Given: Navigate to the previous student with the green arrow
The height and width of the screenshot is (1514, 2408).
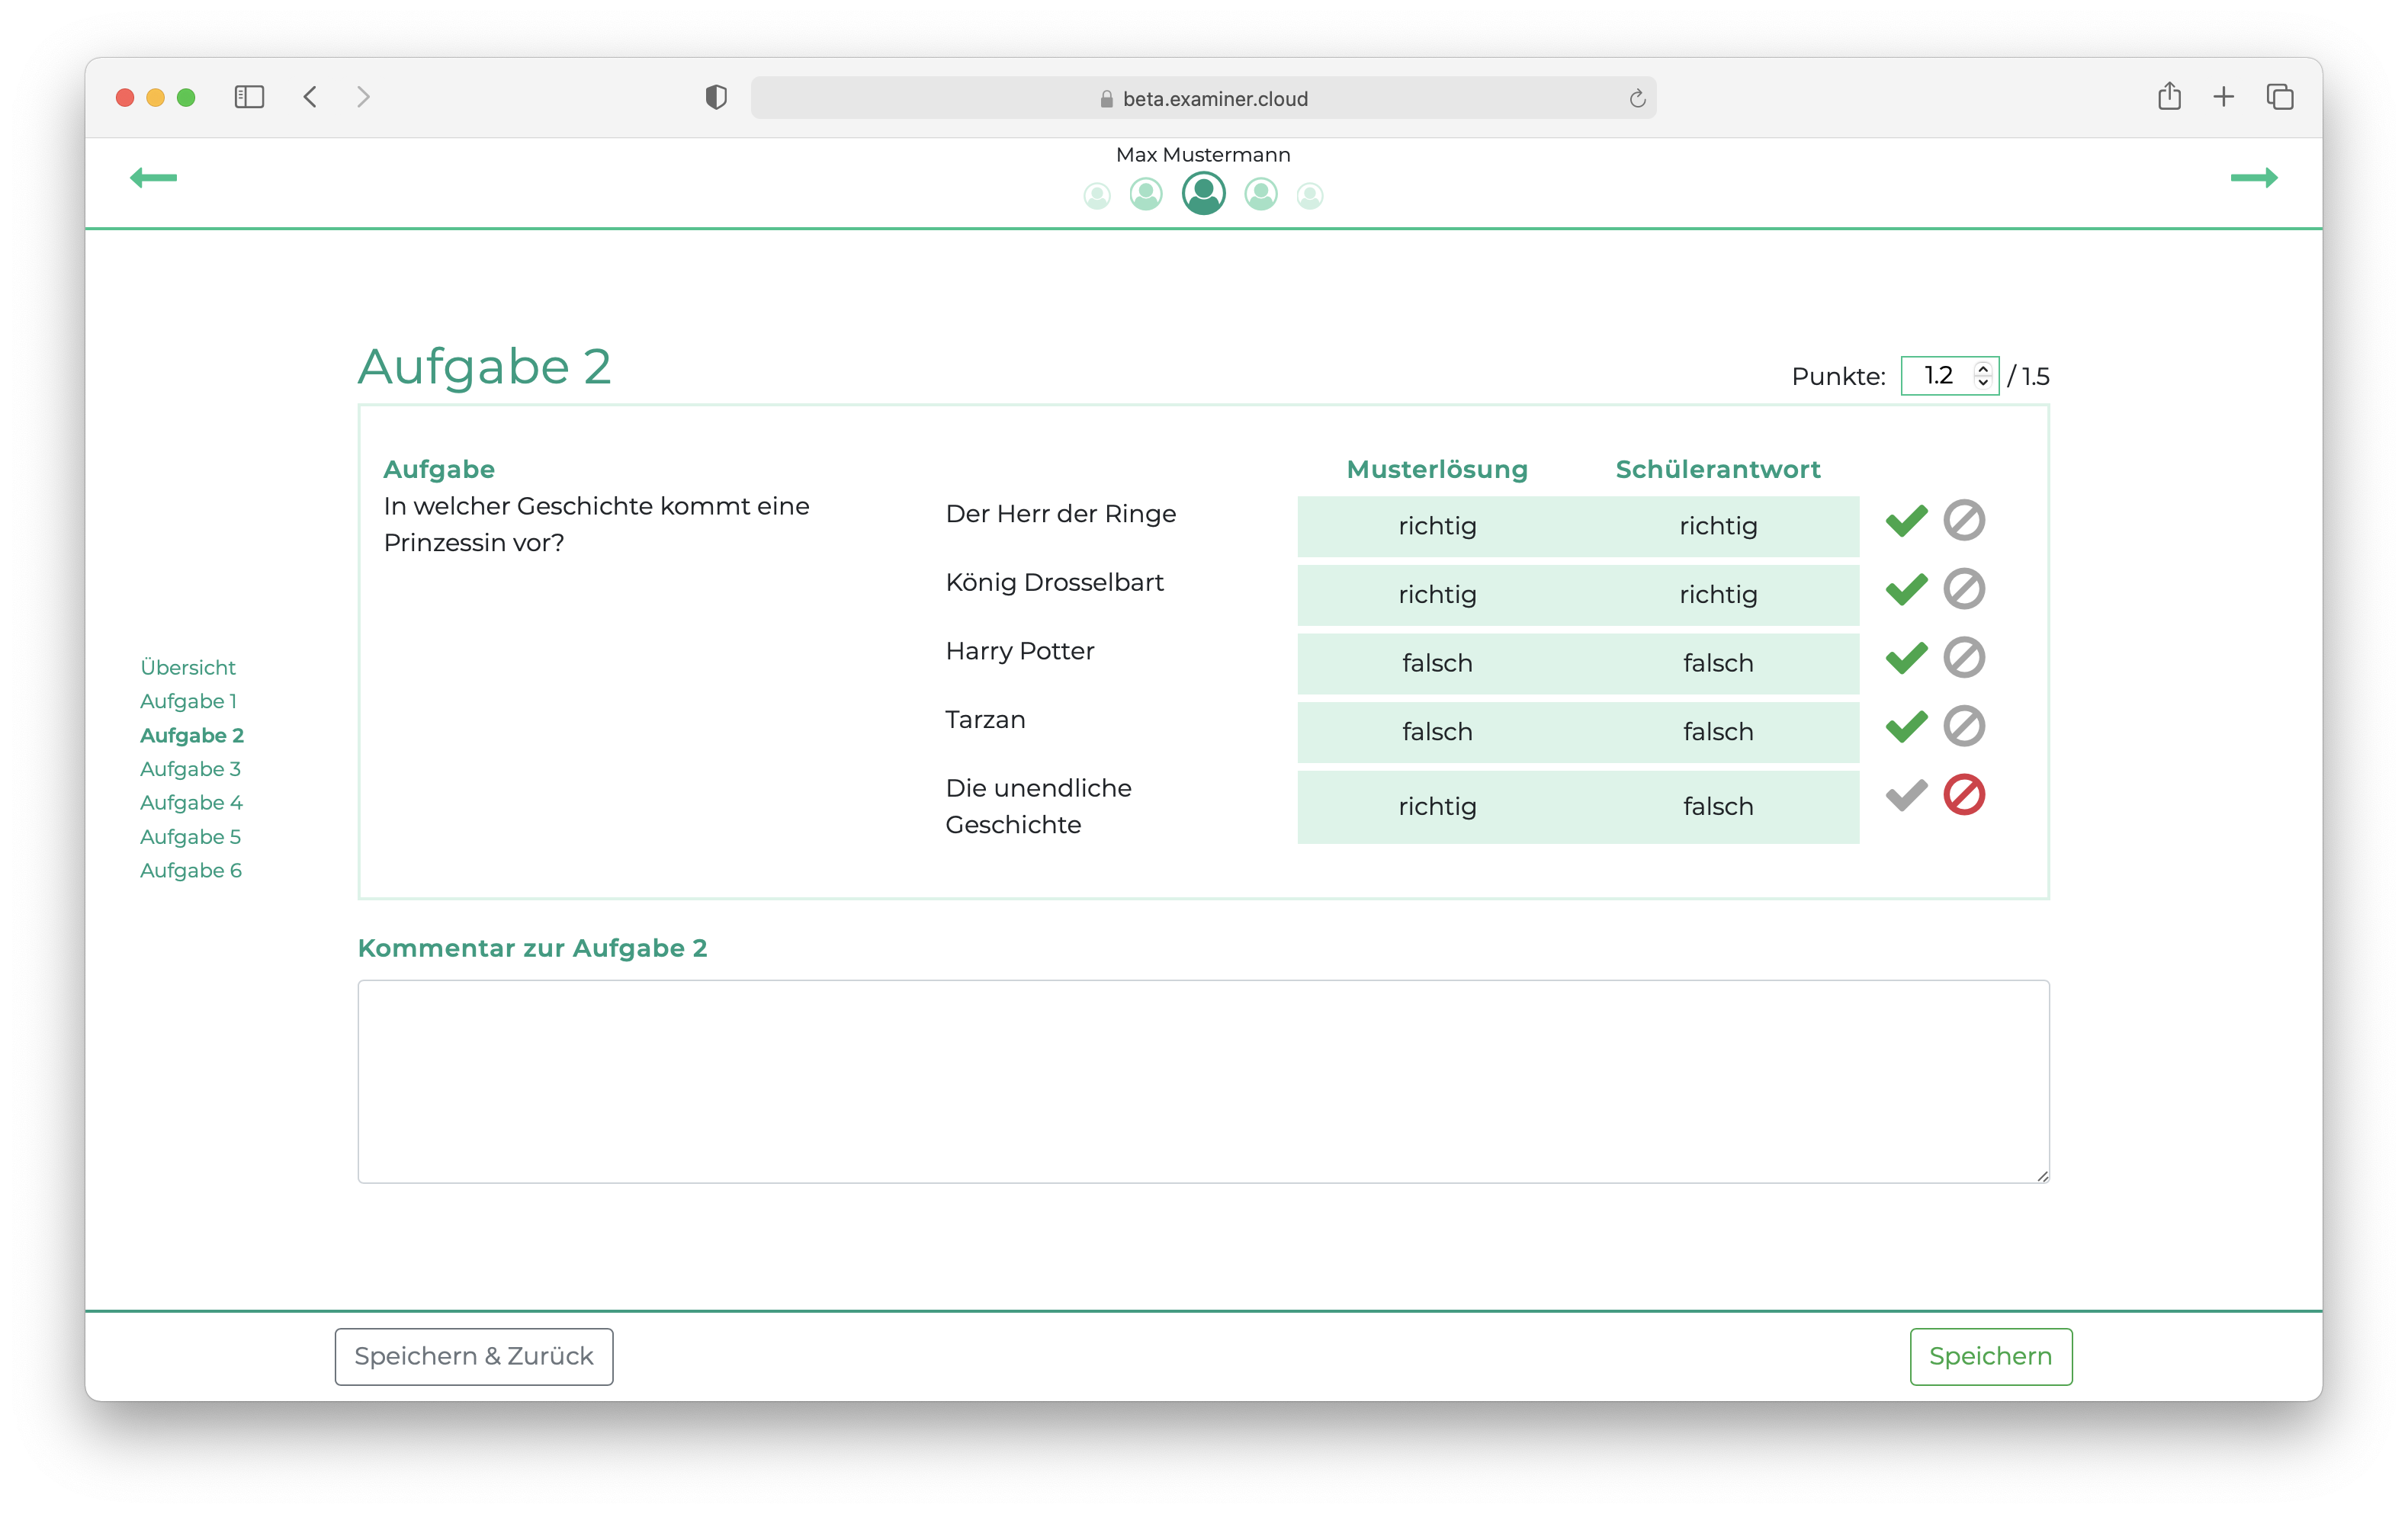Looking at the screenshot, I should pos(155,177).
